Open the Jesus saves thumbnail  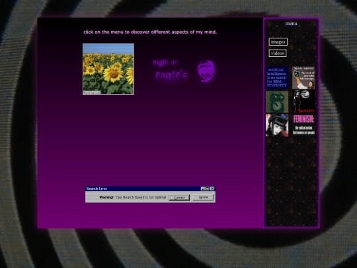point(303,77)
